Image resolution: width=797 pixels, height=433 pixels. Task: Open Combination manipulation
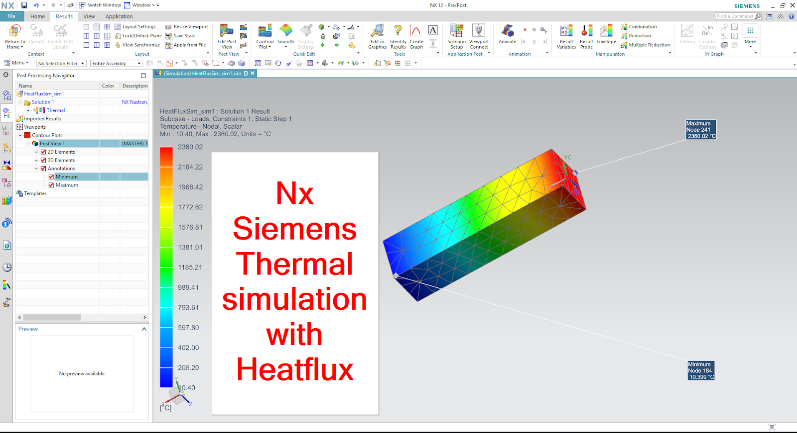[639, 27]
